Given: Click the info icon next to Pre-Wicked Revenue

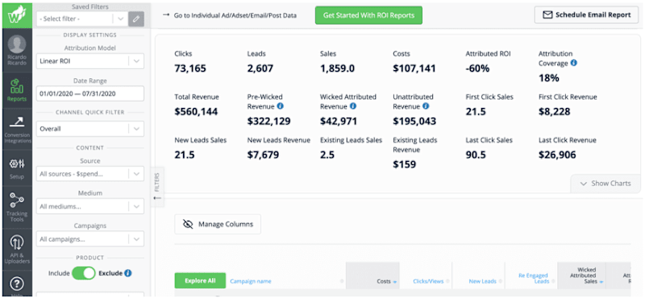Looking at the screenshot, I should click(280, 106).
